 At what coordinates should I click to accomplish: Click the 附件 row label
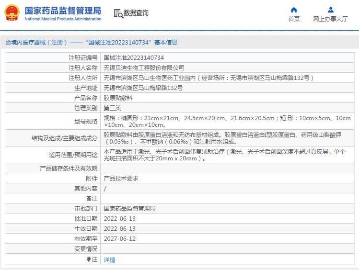point(92,179)
